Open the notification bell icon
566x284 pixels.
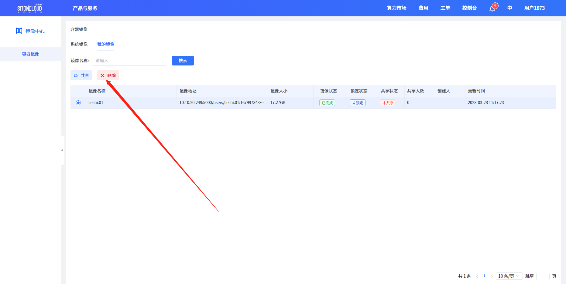(x=492, y=8)
